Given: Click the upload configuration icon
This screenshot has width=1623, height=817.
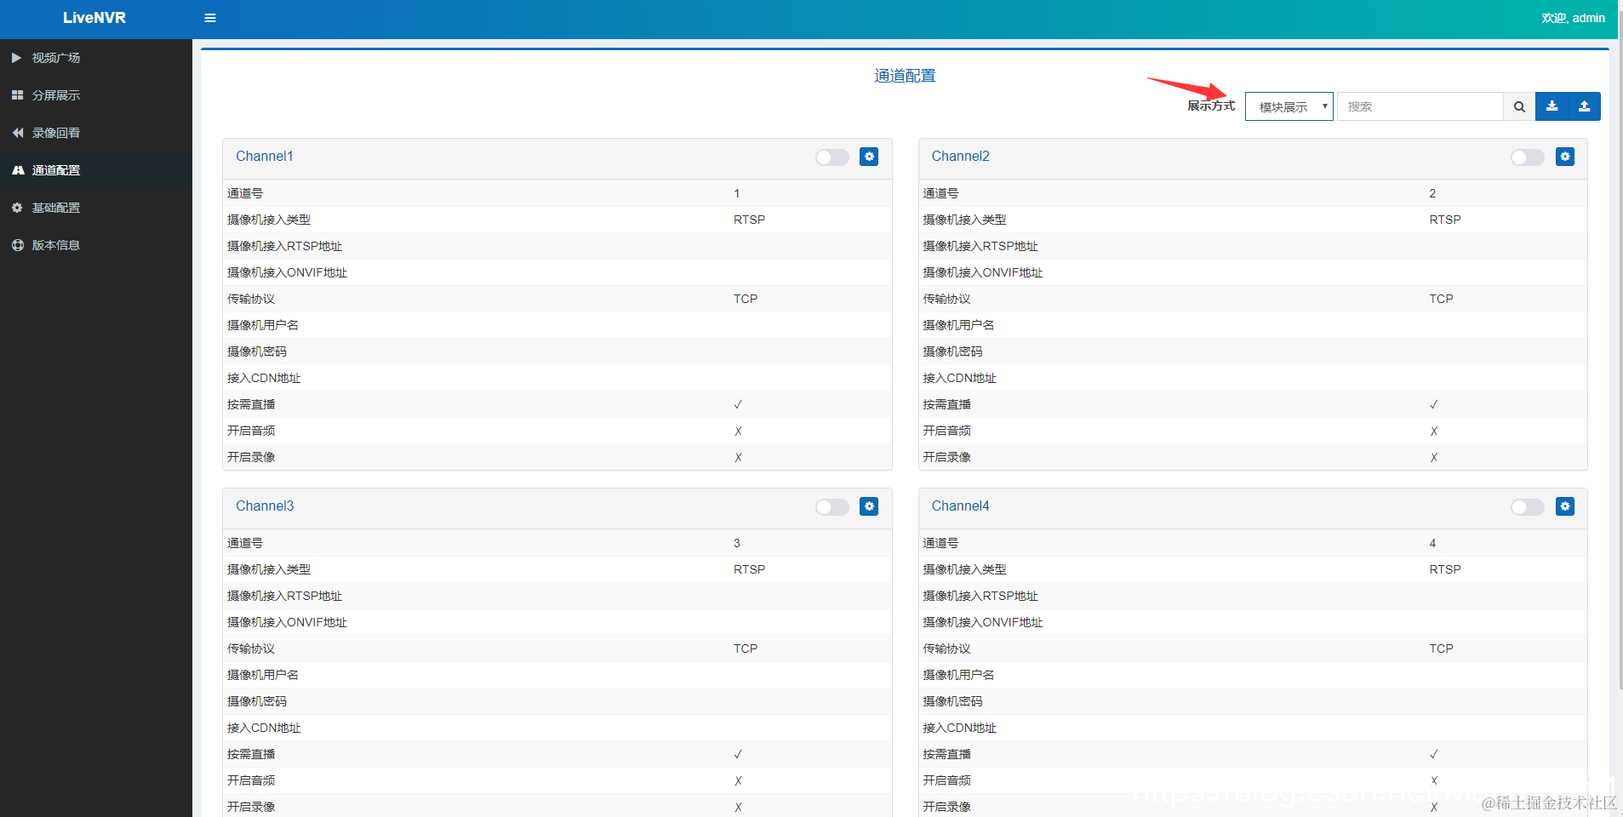Looking at the screenshot, I should pos(1584,106).
